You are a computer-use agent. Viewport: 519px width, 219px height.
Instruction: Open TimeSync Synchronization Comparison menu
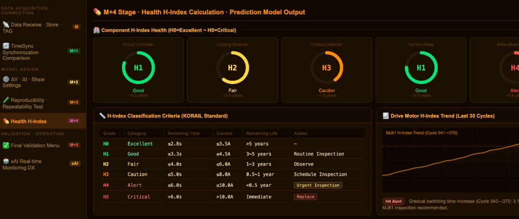click(x=43, y=52)
